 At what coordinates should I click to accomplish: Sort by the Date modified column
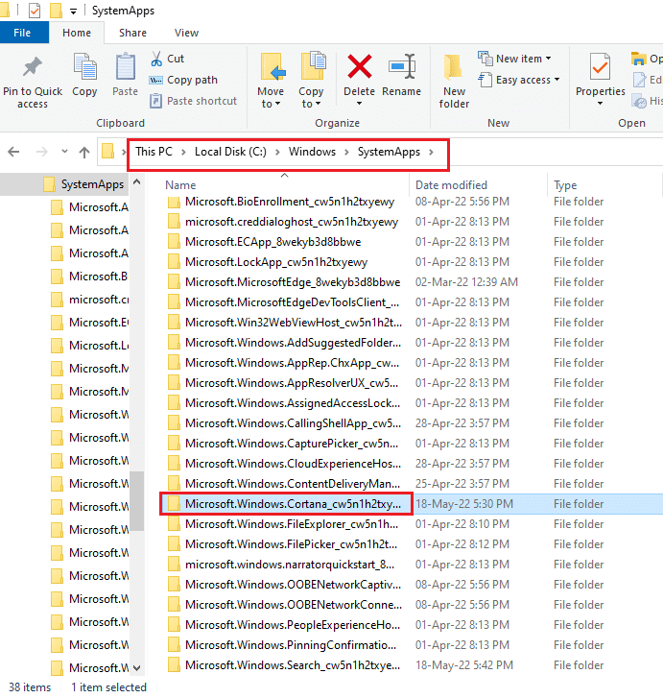point(451,185)
